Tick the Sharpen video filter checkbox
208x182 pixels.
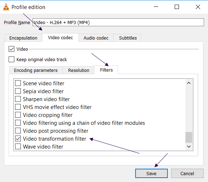coord(18,99)
